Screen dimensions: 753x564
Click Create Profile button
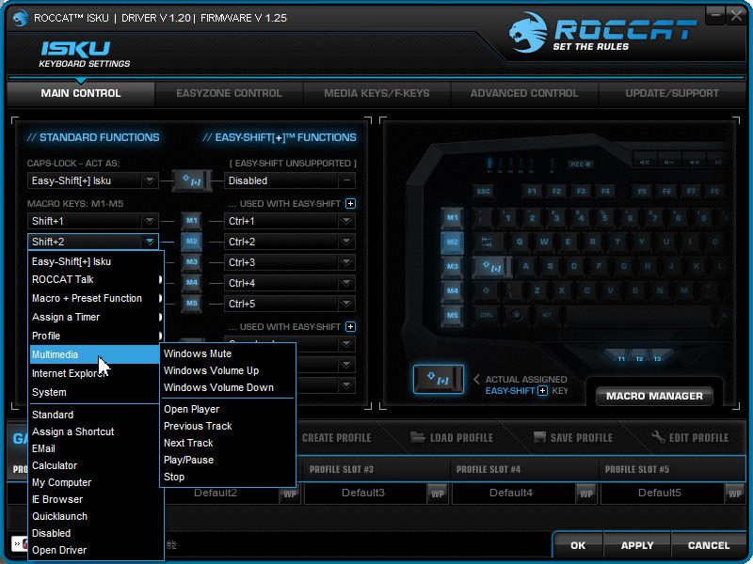coord(336,437)
